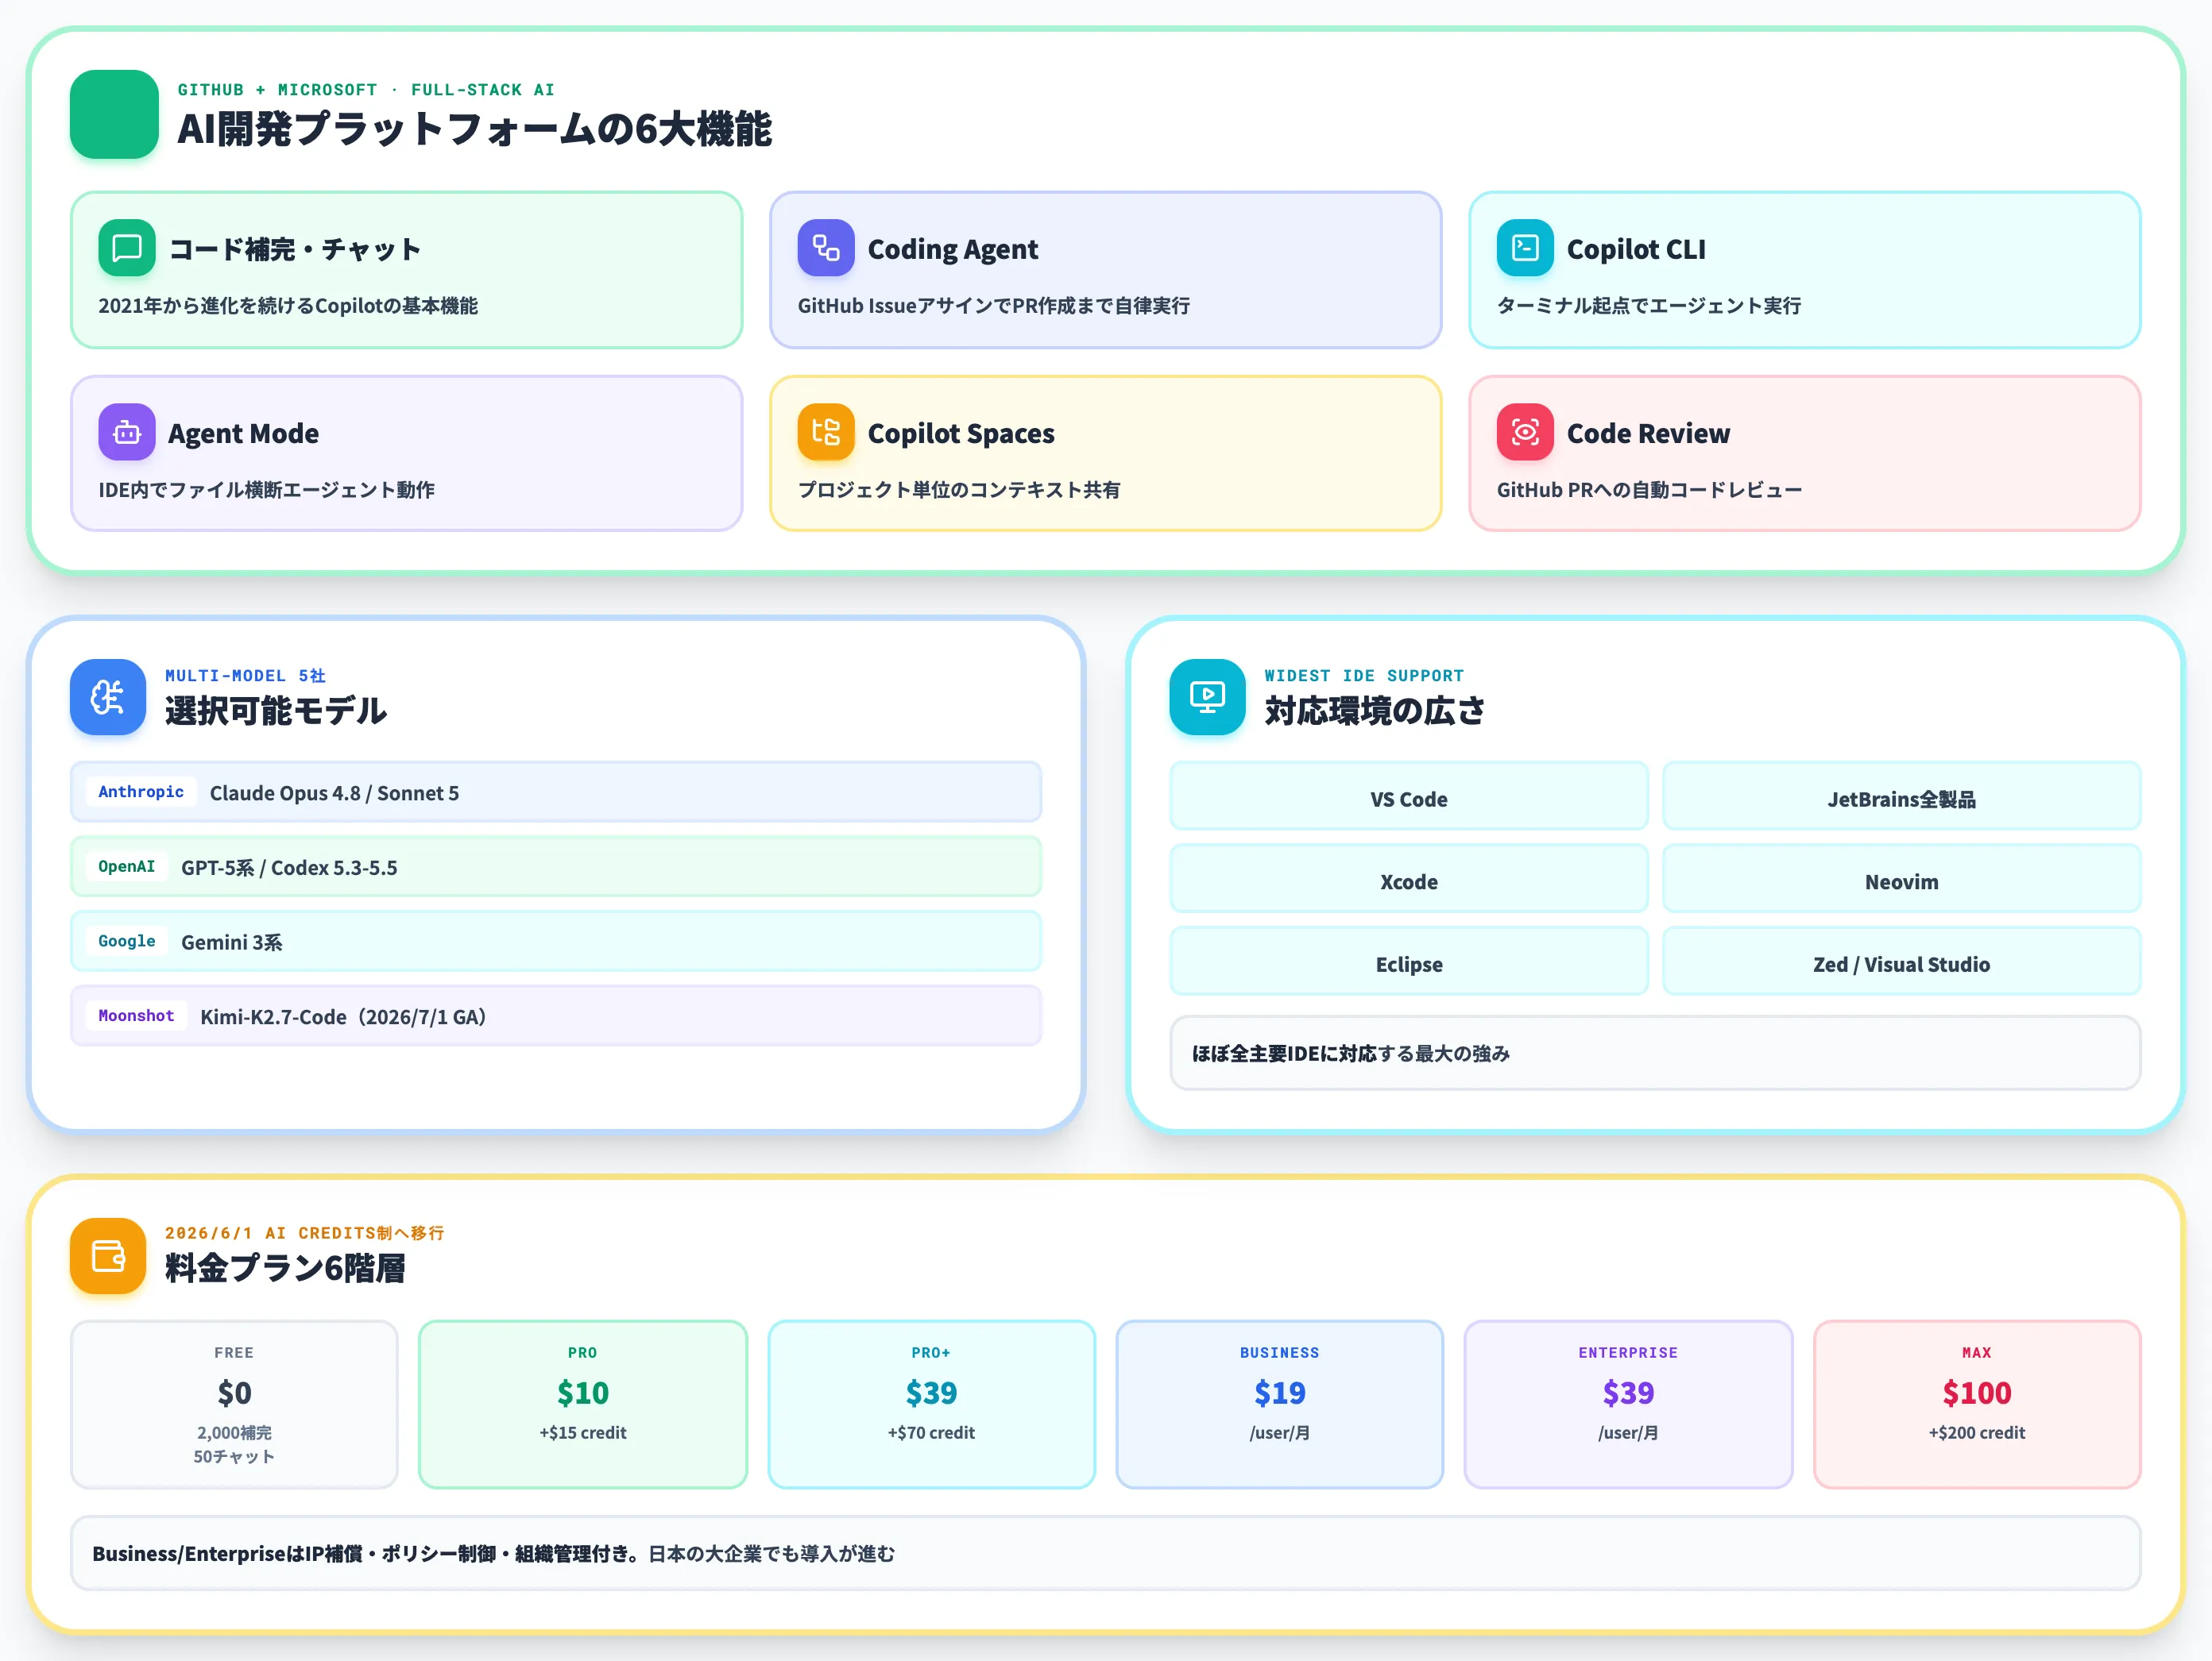Click the monitor icon beside 対応環境の広さ
2212x1661 pixels.
coord(1207,696)
